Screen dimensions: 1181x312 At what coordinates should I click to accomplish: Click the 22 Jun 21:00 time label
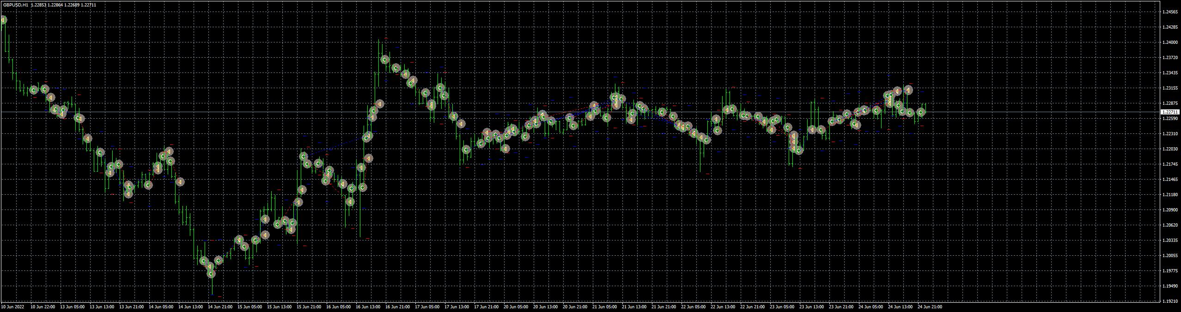tap(753, 307)
